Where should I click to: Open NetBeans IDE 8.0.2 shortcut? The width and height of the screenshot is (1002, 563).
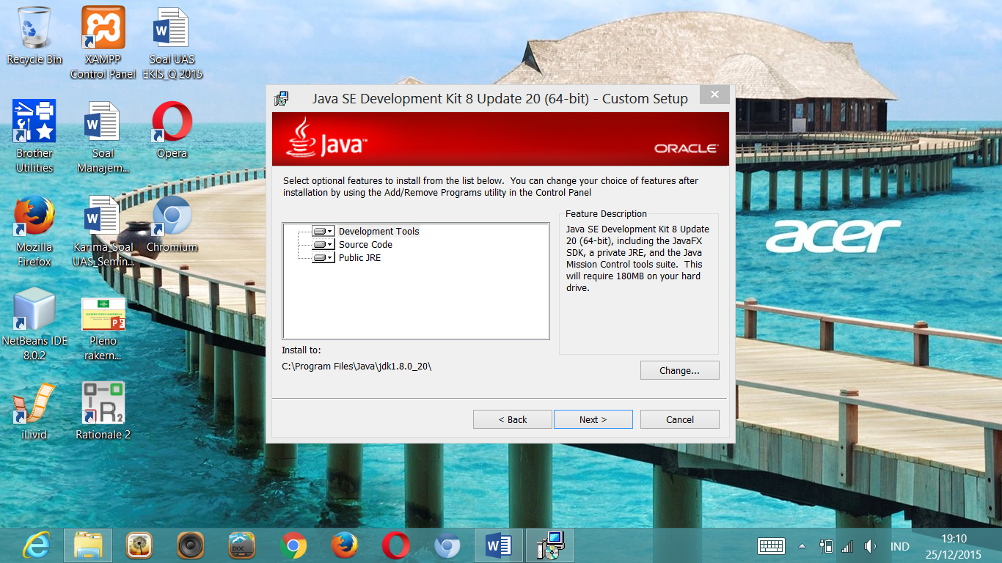[34, 324]
